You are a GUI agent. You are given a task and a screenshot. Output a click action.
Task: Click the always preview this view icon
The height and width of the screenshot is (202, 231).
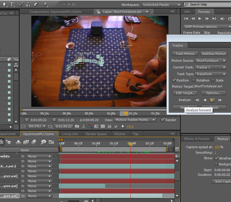(x=23, y=126)
